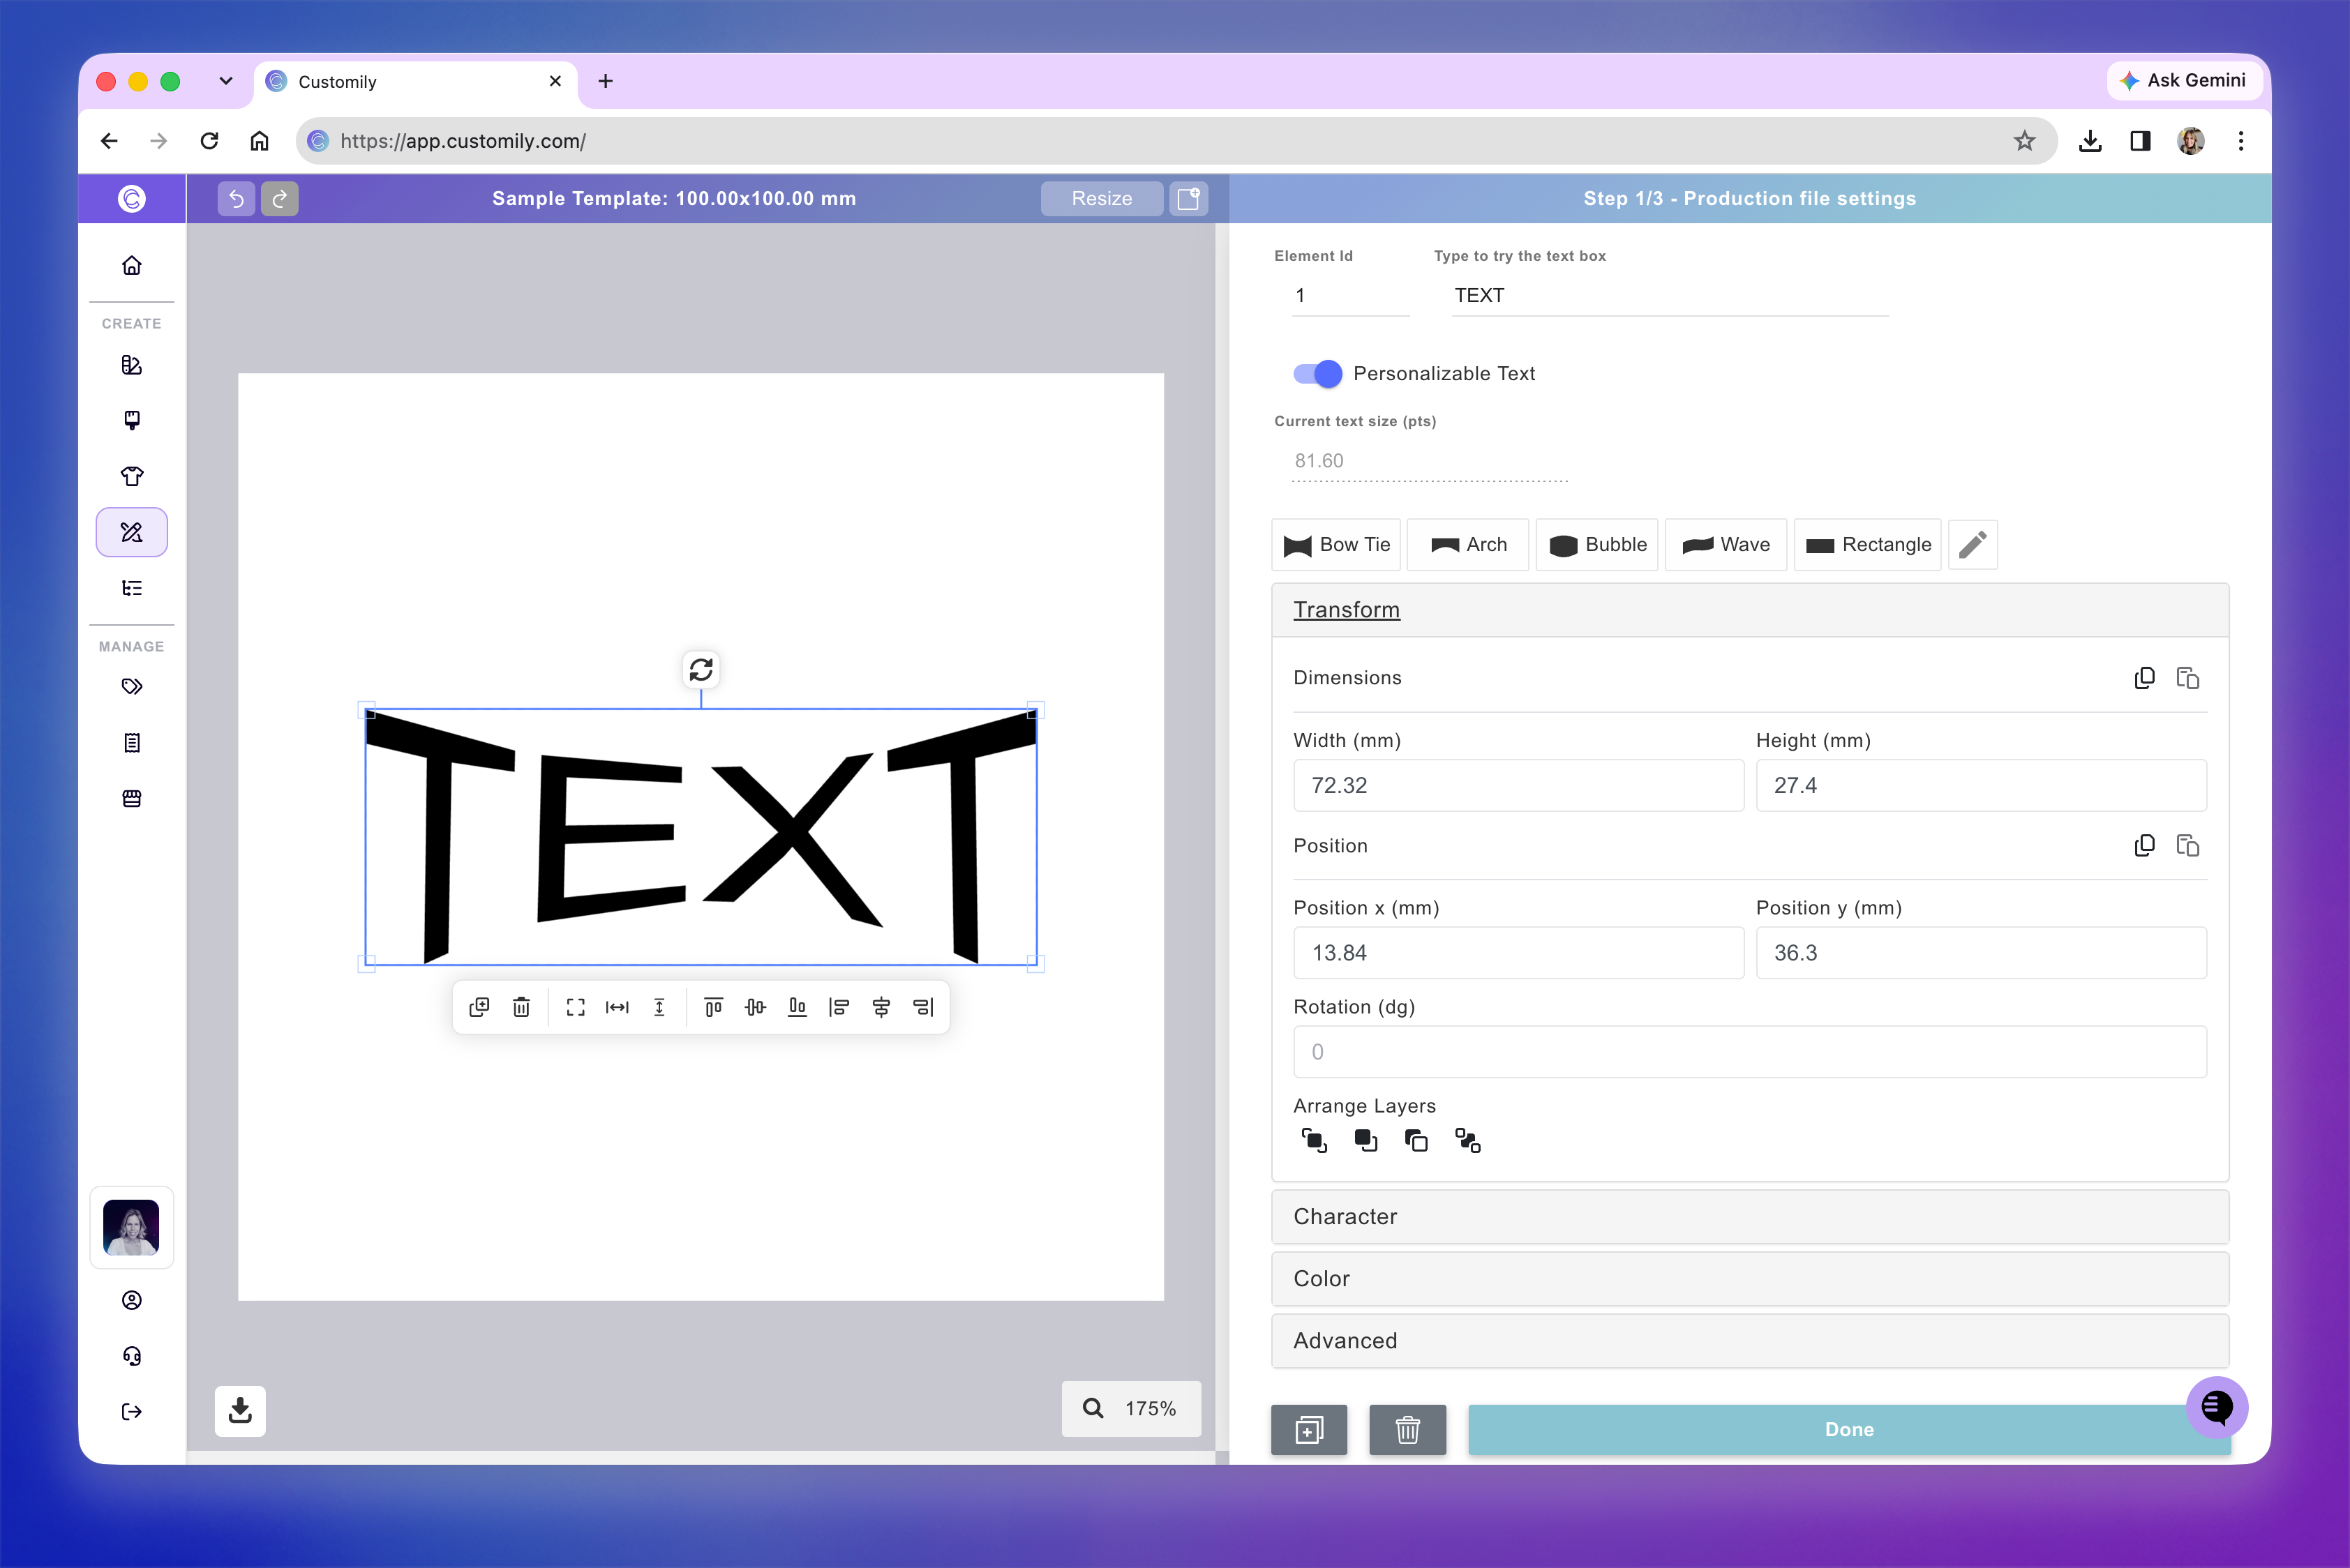This screenshot has height=1568, width=2350.
Task: Click the pencil edit shape icon
Action: click(x=1973, y=545)
